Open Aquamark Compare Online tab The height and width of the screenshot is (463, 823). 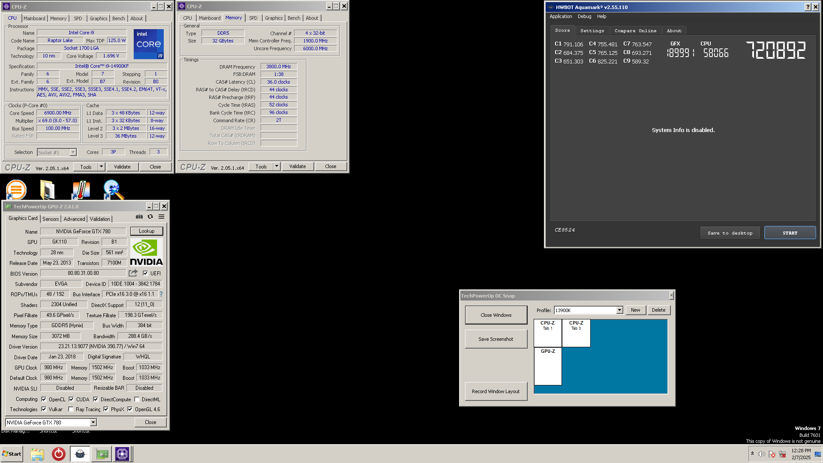[635, 30]
